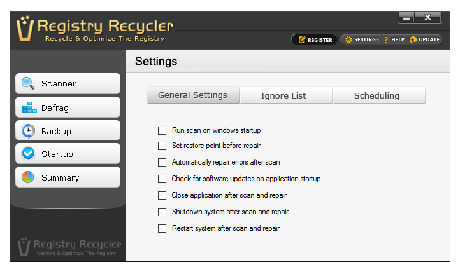Open the Scheduling tab
The image size is (474, 274).
377,95
